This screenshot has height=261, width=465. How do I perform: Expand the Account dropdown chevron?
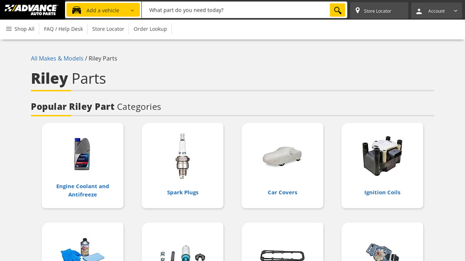click(455, 11)
